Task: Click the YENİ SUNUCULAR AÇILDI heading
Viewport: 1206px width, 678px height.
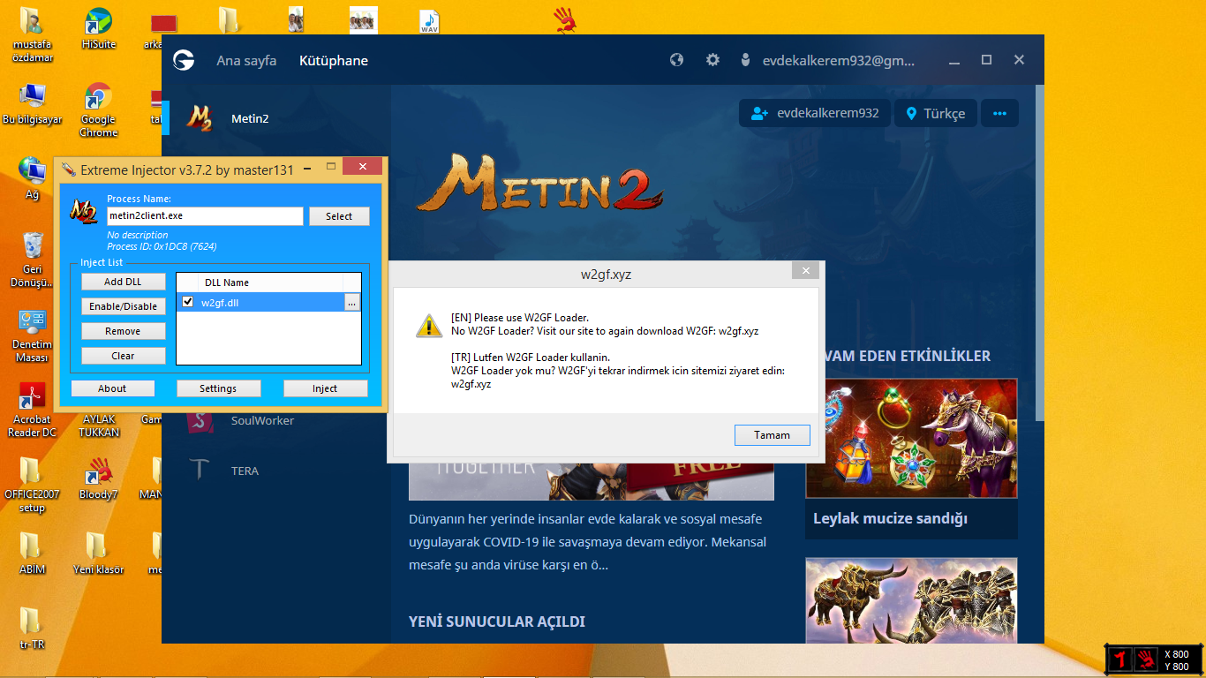Action: 497,621
